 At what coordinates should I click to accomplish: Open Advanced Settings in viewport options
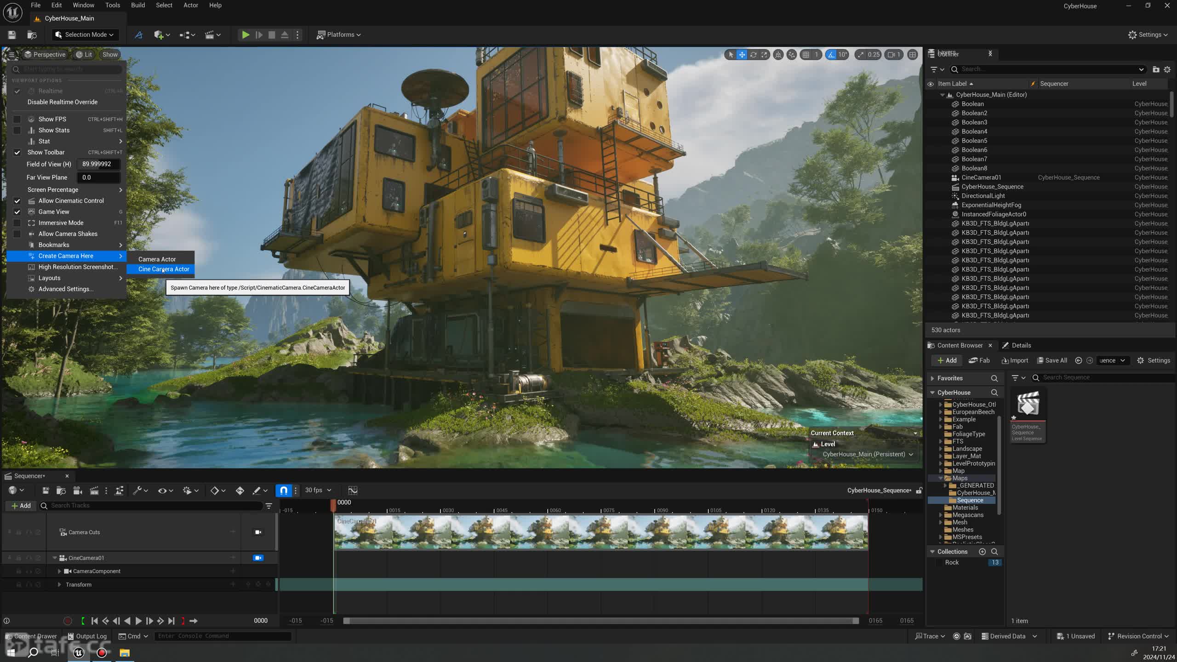coord(67,289)
